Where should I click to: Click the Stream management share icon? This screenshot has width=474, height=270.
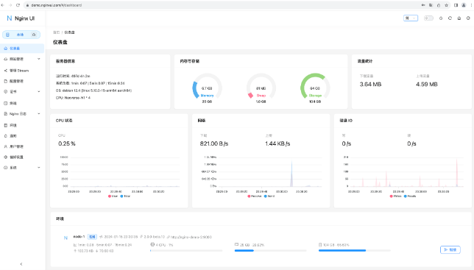[5, 71]
